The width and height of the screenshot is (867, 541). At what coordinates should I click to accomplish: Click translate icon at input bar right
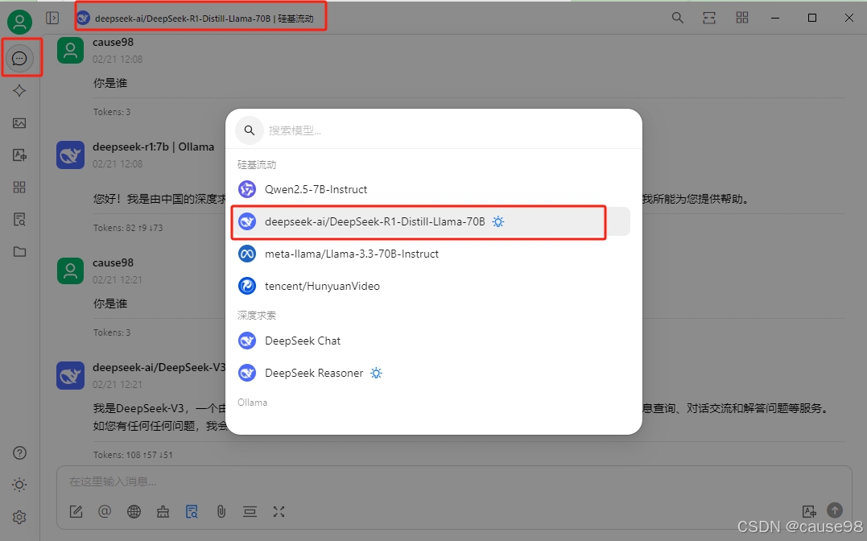[809, 511]
